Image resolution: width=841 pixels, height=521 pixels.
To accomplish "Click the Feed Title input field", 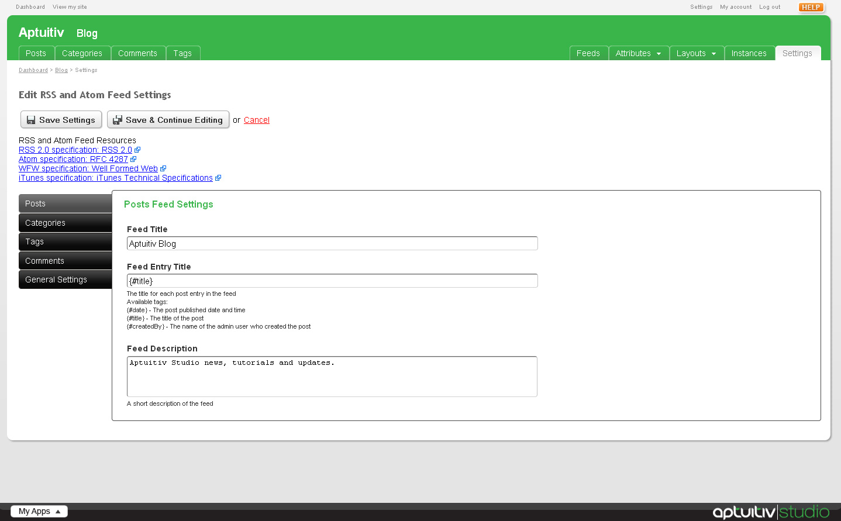I will coord(332,243).
